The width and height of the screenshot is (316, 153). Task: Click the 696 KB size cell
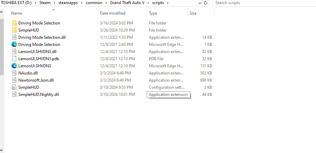pyautogui.click(x=206, y=80)
